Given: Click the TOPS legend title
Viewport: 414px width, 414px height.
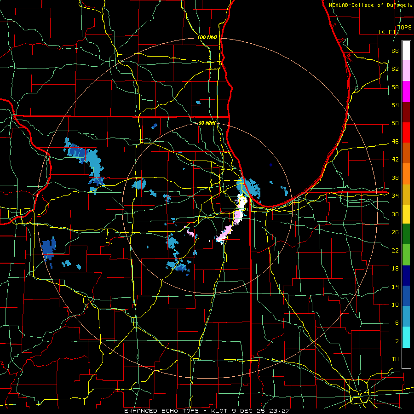Looking at the screenshot, I should pos(404,27).
